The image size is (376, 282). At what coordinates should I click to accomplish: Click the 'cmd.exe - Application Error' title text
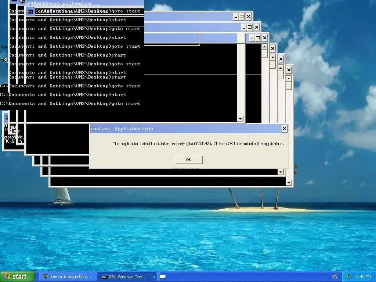[122, 129]
